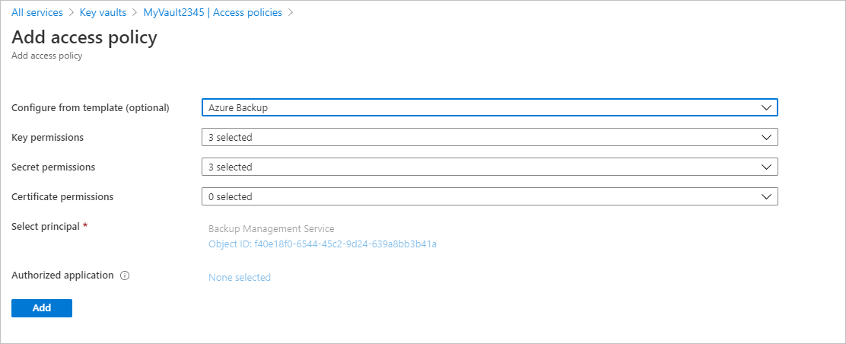This screenshot has height=344, width=846.
Task: Navigate to Key vaults breadcrumb
Action: coord(103,13)
